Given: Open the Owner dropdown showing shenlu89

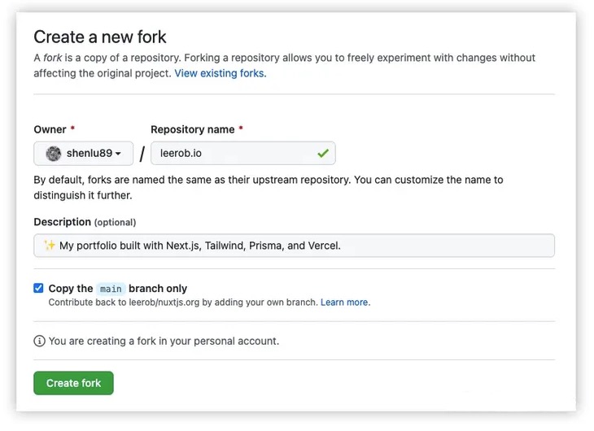Looking at the screenshot, I should (x=83, y=153).
